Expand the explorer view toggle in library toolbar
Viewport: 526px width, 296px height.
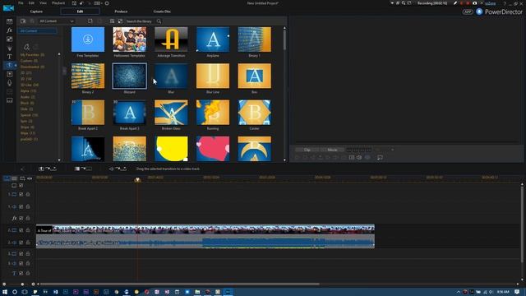click(90, 21)
